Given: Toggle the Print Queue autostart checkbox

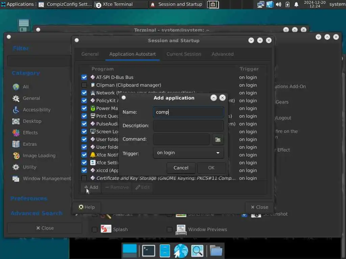Looking at the screenshot, I should (84, 116).
